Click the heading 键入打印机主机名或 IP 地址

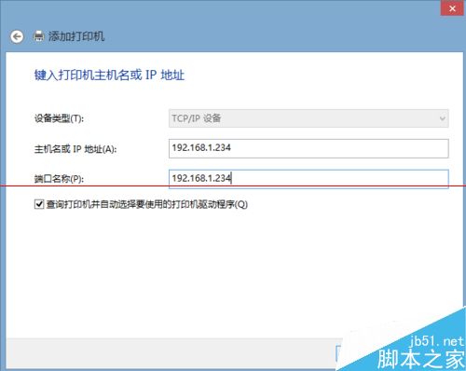click(x=109, y=76)
